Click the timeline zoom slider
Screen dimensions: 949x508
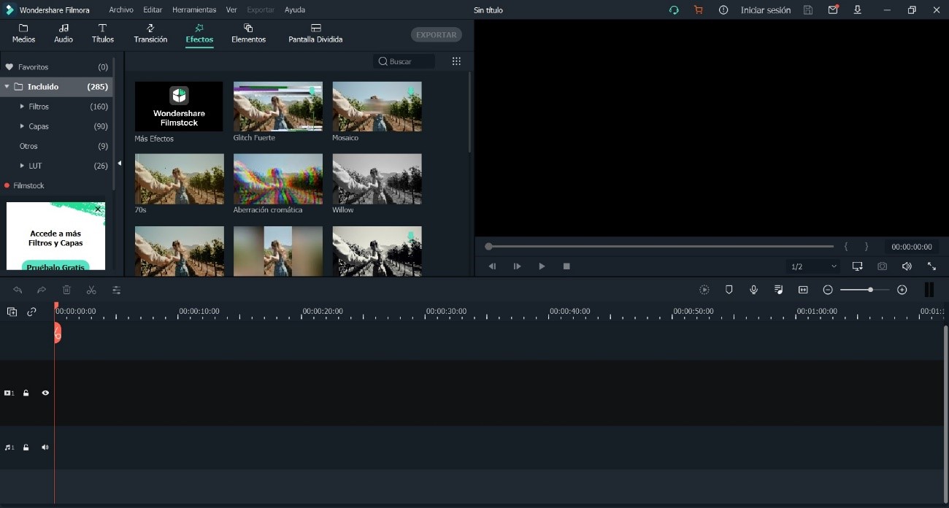pos(864,290)
